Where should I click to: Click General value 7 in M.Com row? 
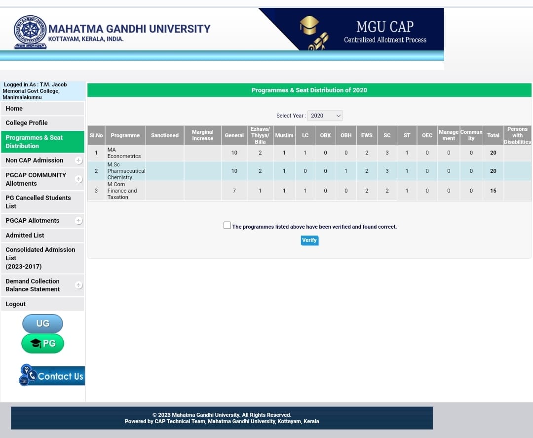[x=234, y=191]
